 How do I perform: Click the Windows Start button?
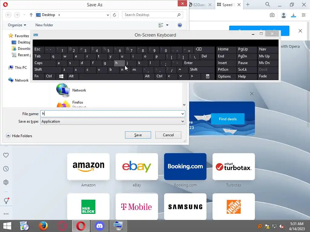tap(7, 226)
